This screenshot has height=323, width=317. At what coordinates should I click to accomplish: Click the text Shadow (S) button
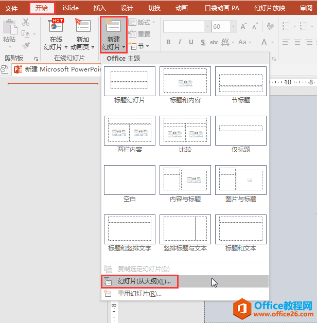[203, 42]
